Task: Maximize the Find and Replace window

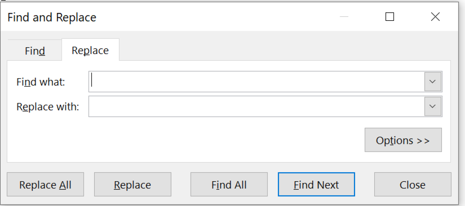Action: pyautogui.click(x=390, y=17)
